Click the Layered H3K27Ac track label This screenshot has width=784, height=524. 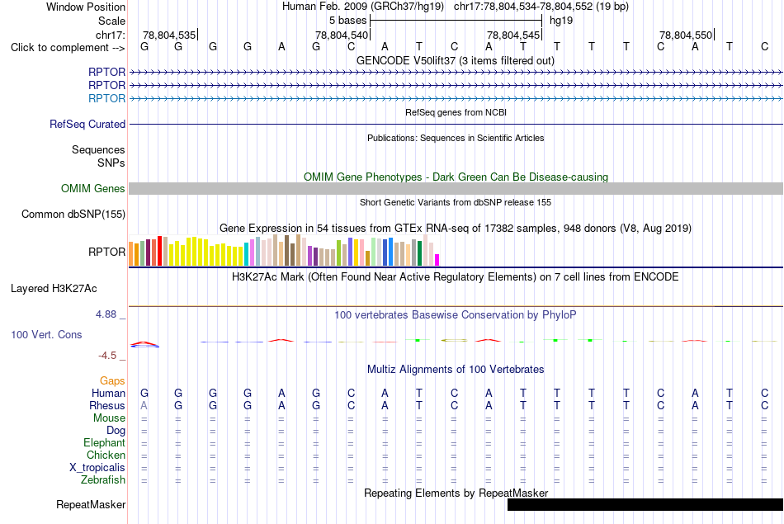(x=54, y=289)
